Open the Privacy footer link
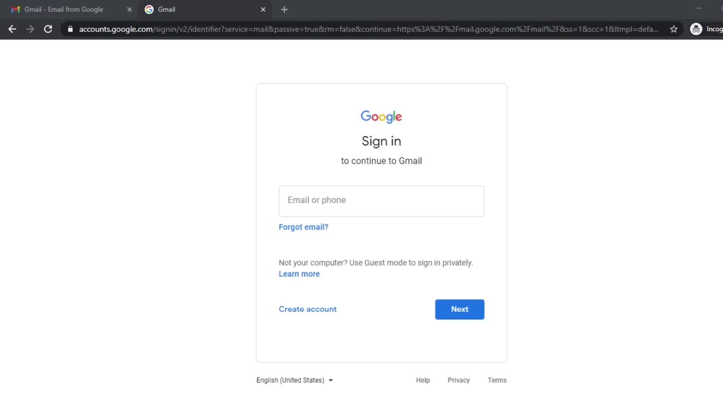 (459, 380)
